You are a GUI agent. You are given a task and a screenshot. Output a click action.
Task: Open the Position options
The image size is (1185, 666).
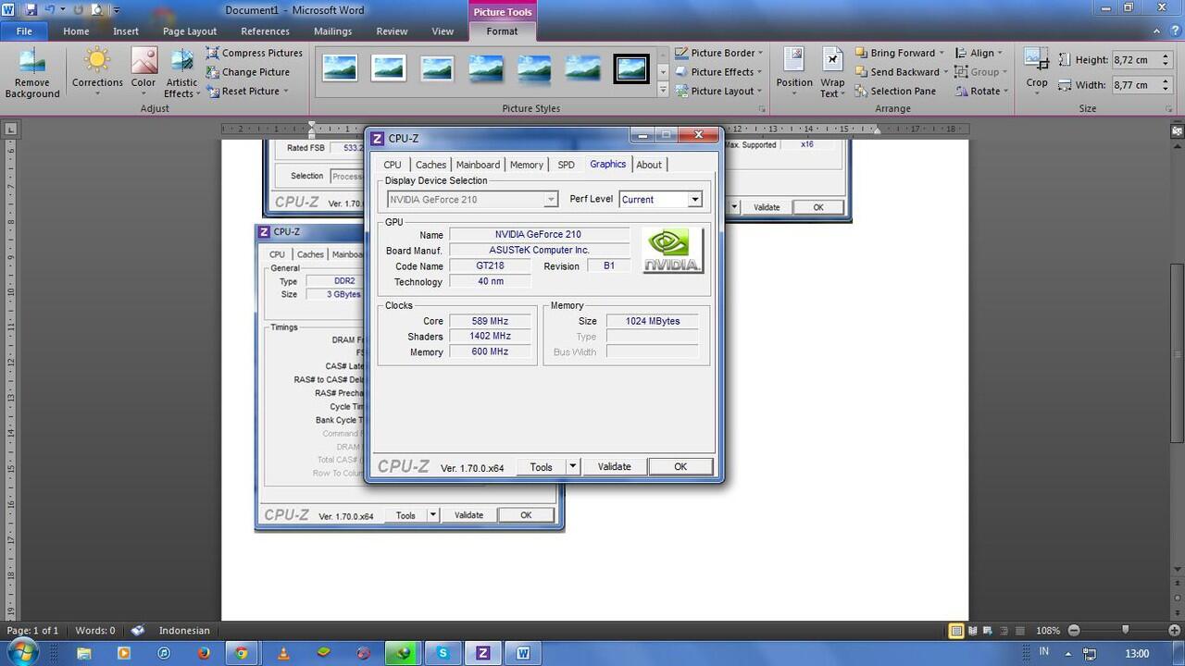click(x=794, y=73)
